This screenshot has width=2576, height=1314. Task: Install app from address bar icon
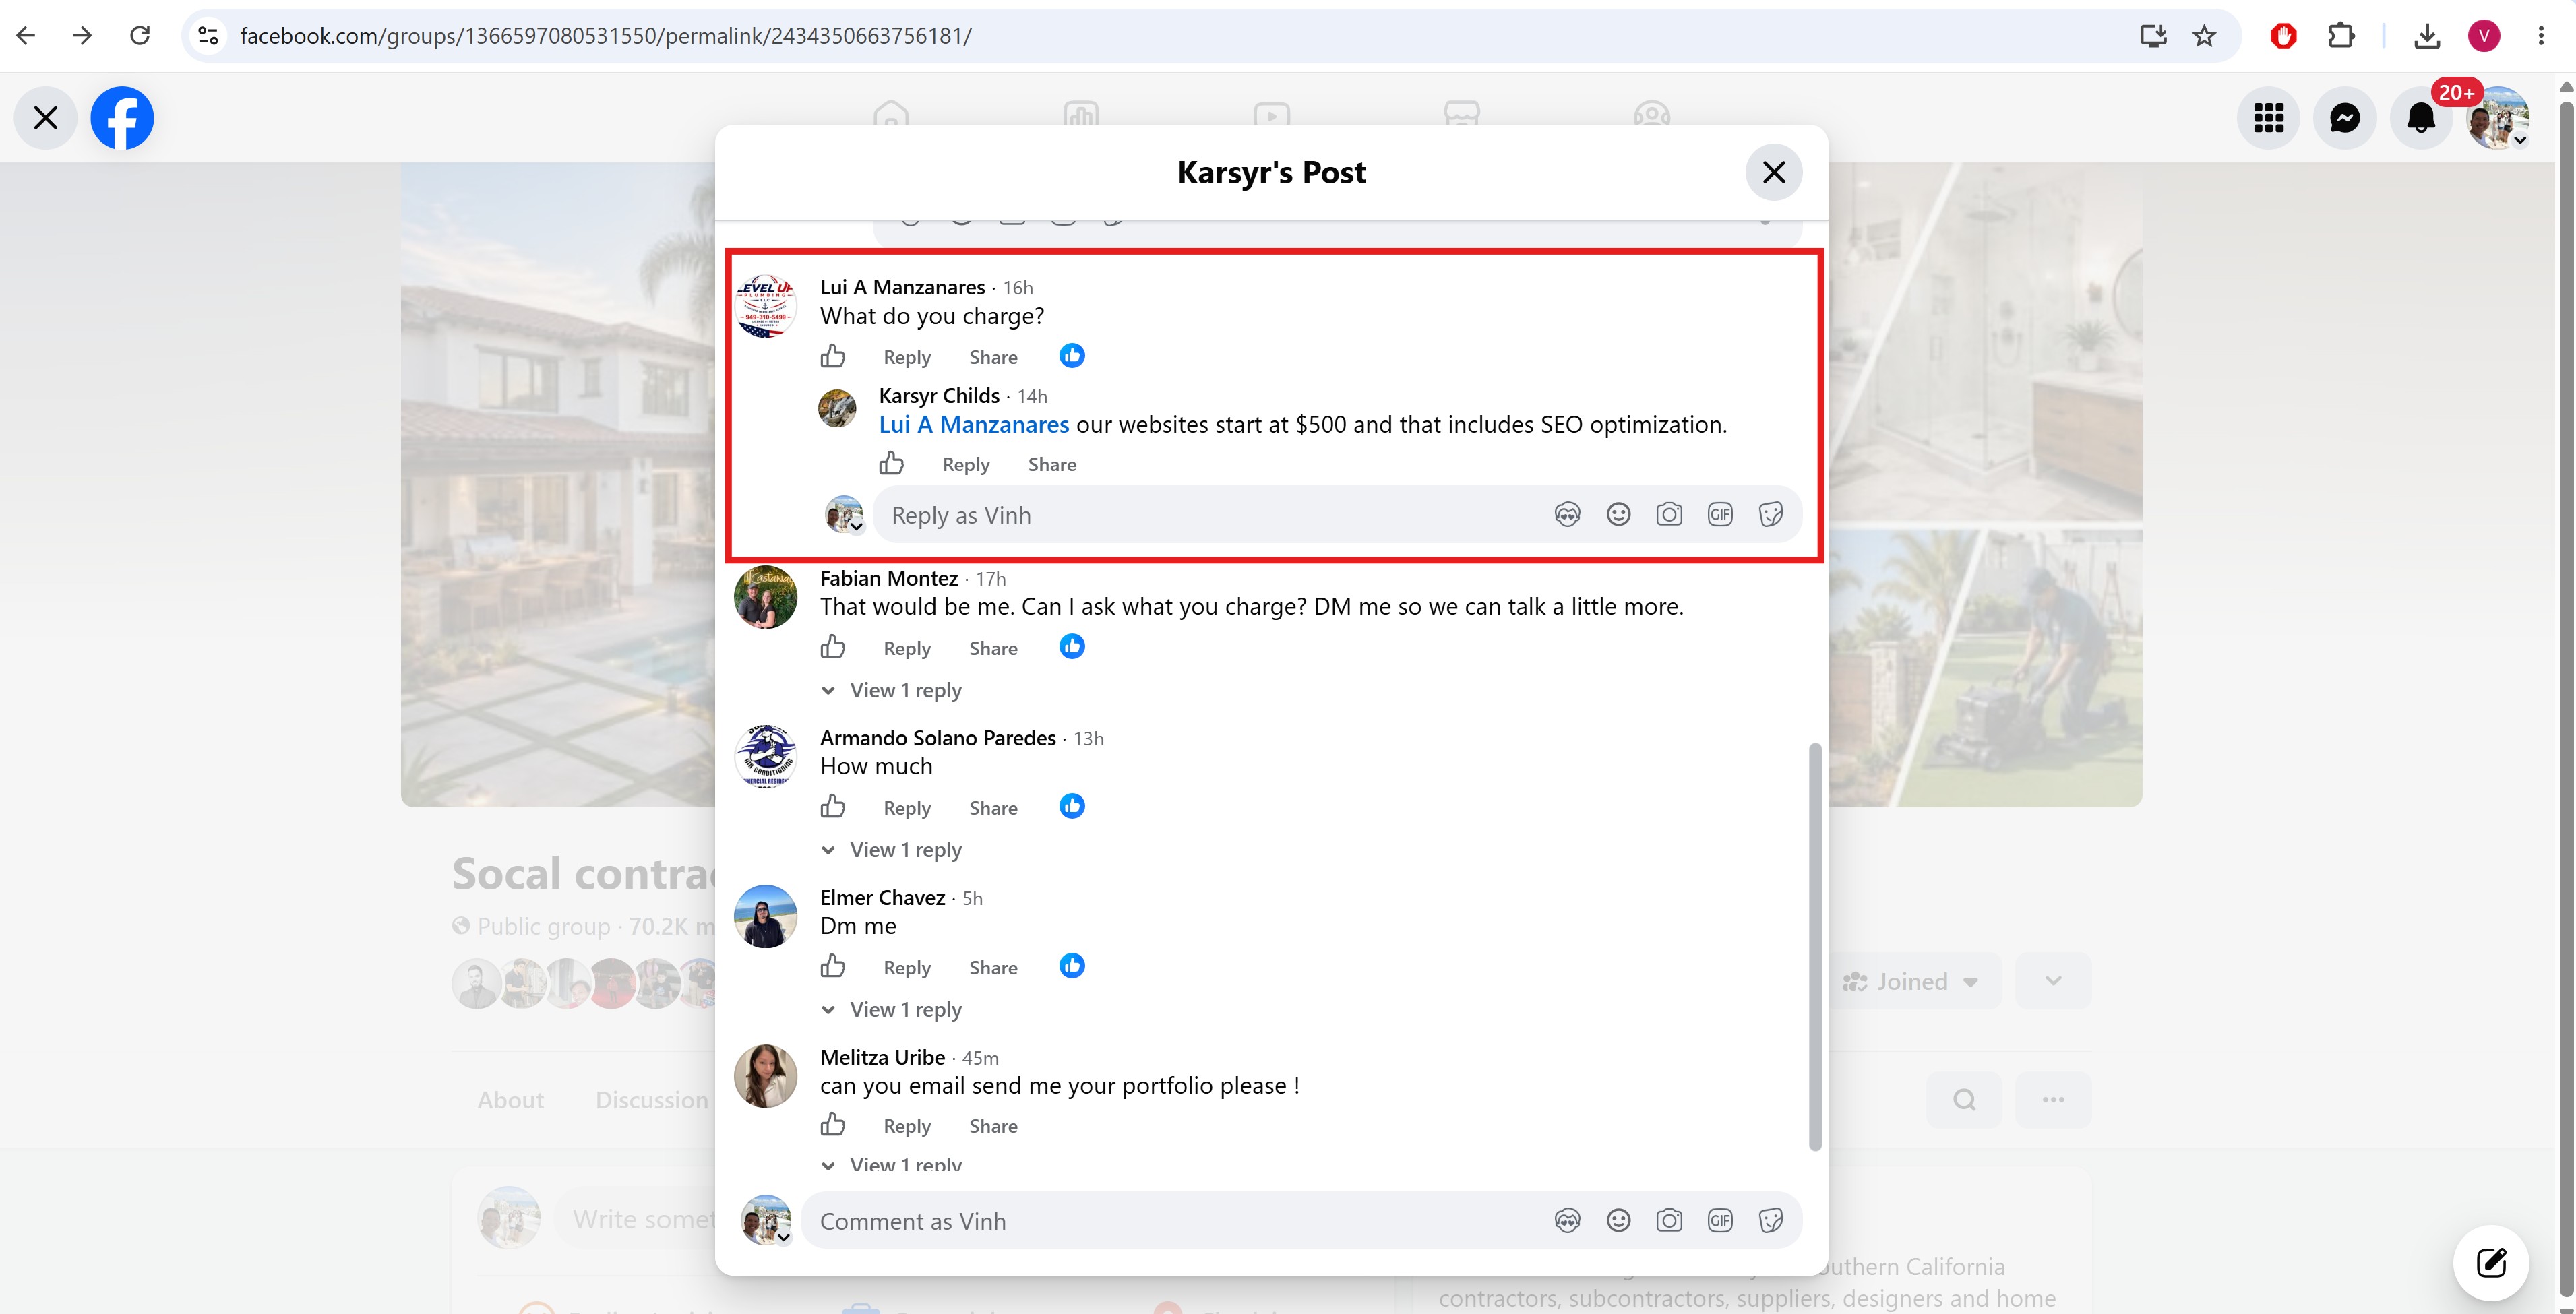(x=2153, y=36)
